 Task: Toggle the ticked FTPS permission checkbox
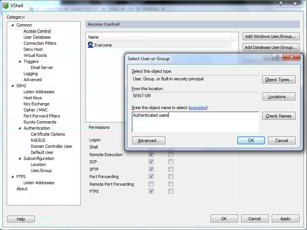click(x=151, y=191)
